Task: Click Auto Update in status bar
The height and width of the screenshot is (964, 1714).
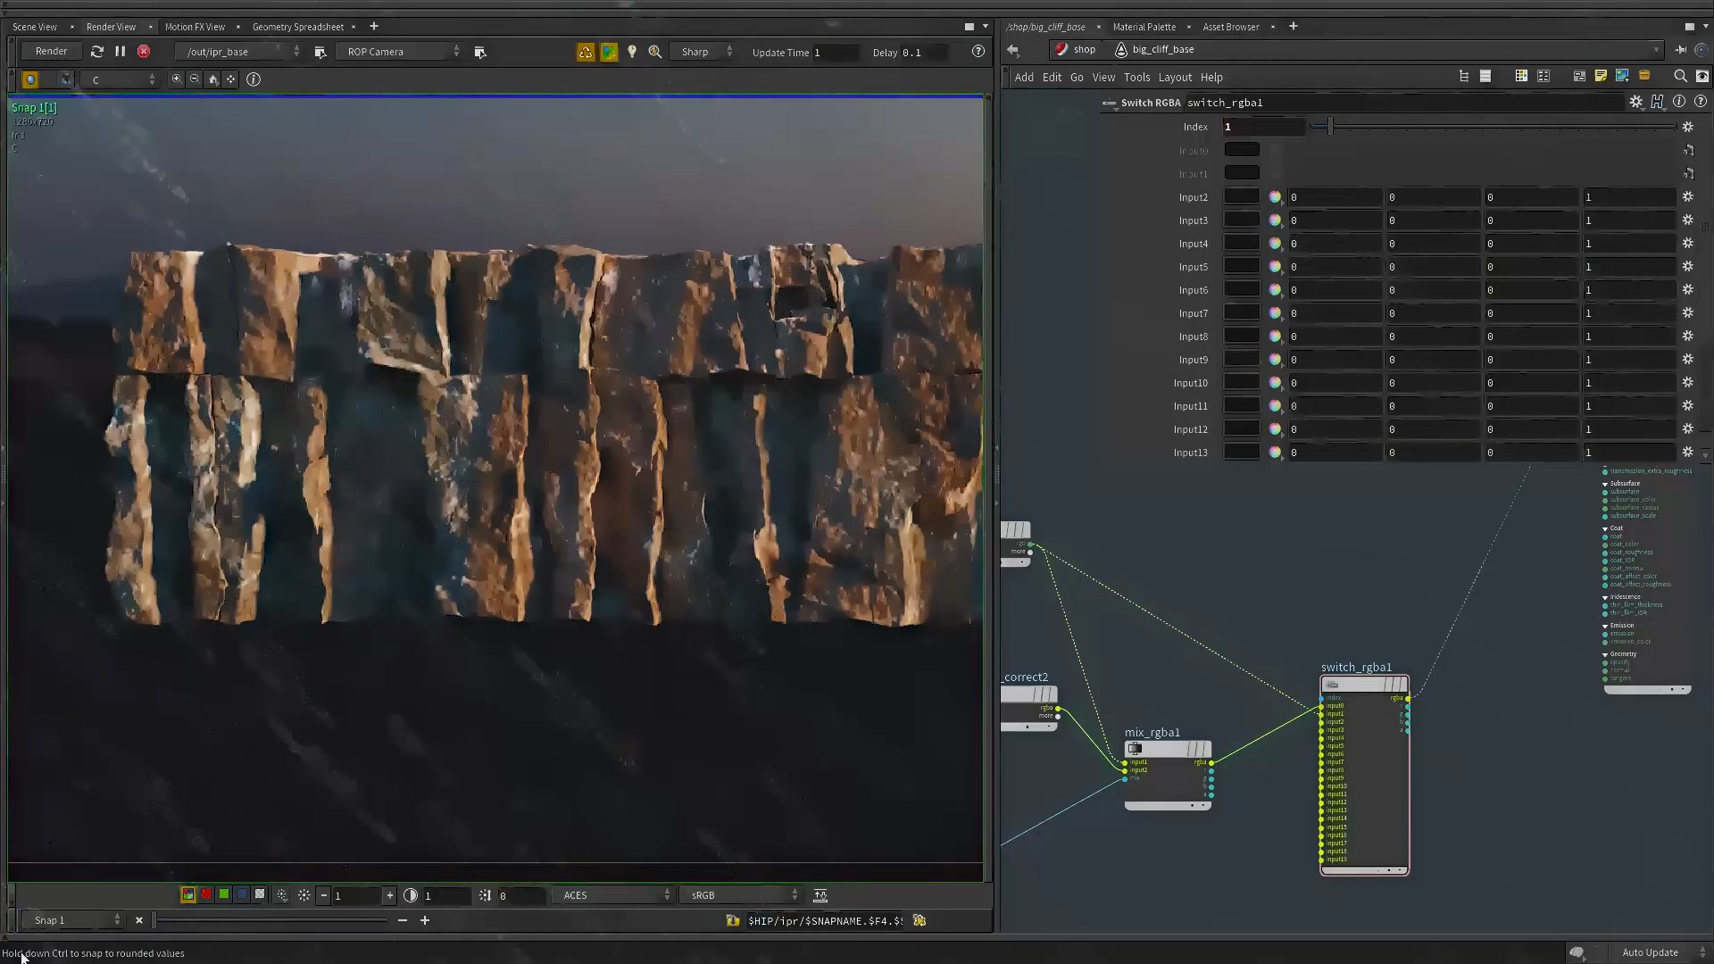Action: [1649, 952]
